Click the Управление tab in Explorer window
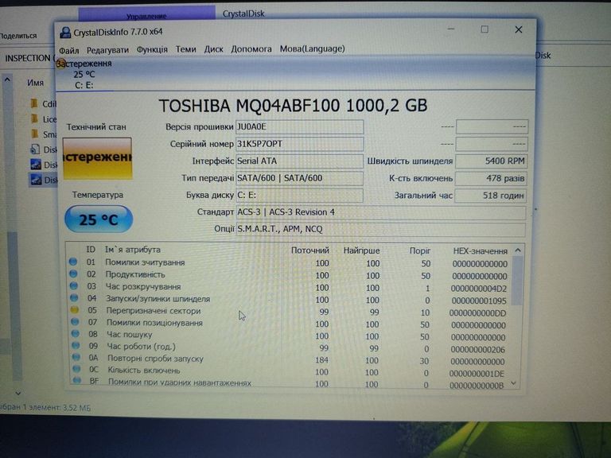Image resolution: width=611 pixels, height=458 pixels. (x=146, y=16)
